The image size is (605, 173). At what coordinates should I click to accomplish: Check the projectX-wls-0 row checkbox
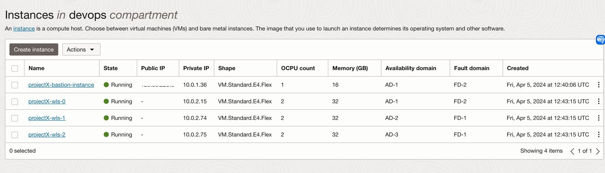point(15,102)
